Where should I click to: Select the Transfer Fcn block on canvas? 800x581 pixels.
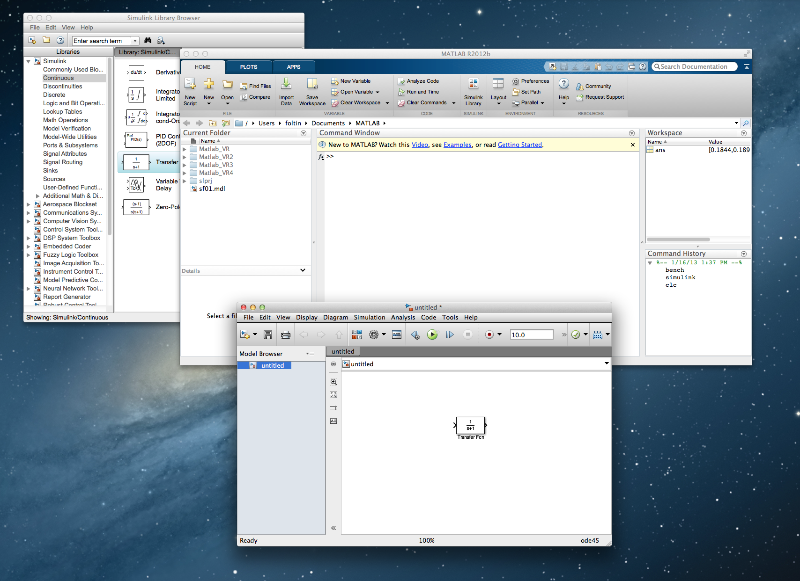pos(471,425)
